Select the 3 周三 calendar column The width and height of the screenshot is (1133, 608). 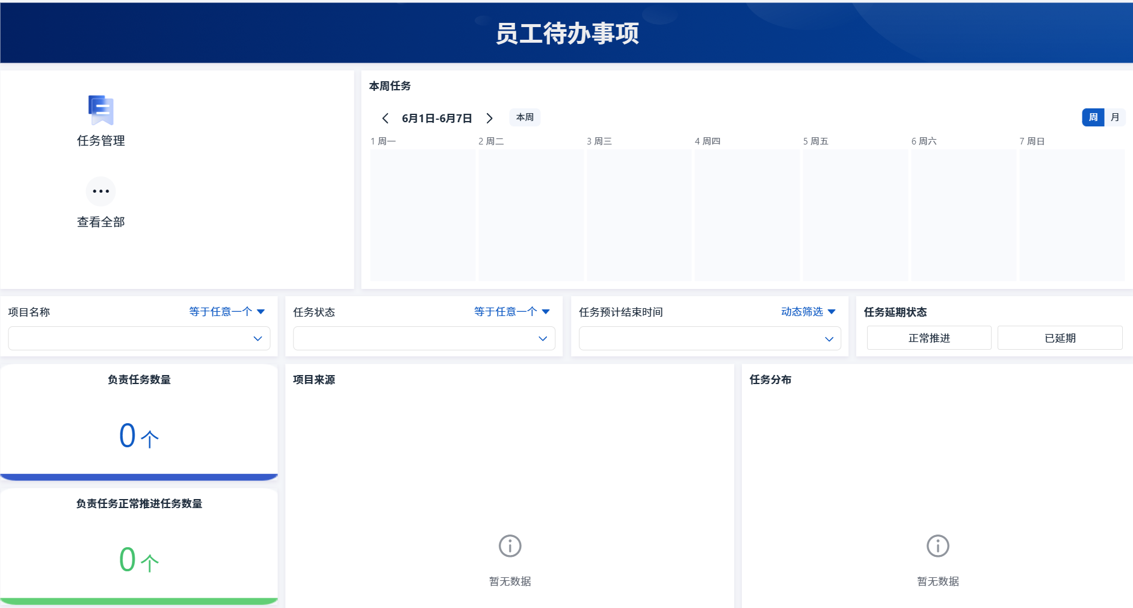(x=639, y=215)
